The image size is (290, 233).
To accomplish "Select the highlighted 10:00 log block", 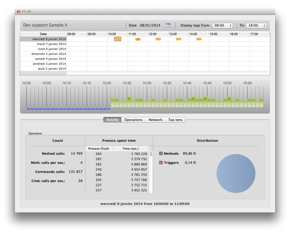I will click(x=118, y=39).
